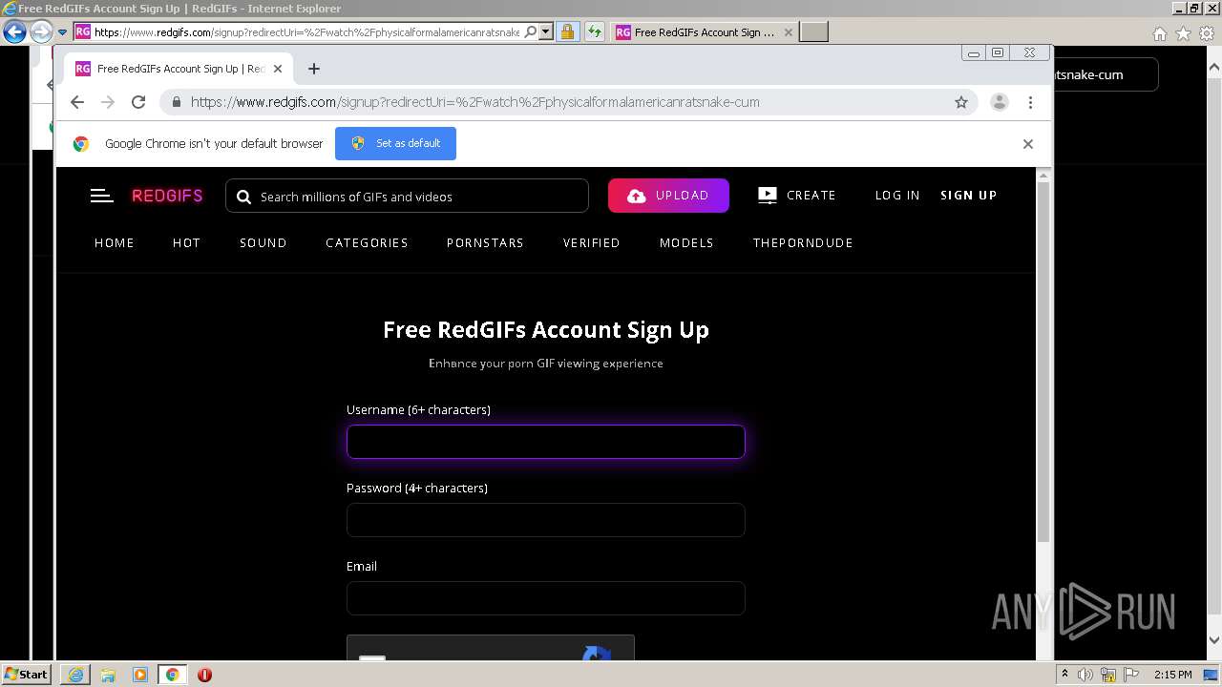Click Internet Explorer's forward button

click(x=41, y=31)
